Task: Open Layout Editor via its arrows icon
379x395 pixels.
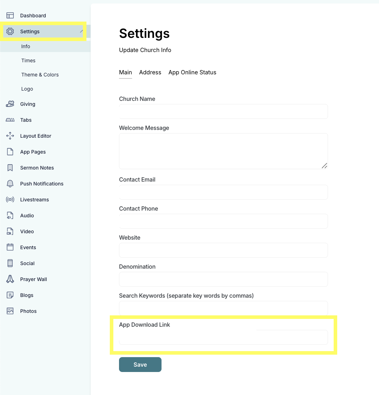Action: point(10,136)
